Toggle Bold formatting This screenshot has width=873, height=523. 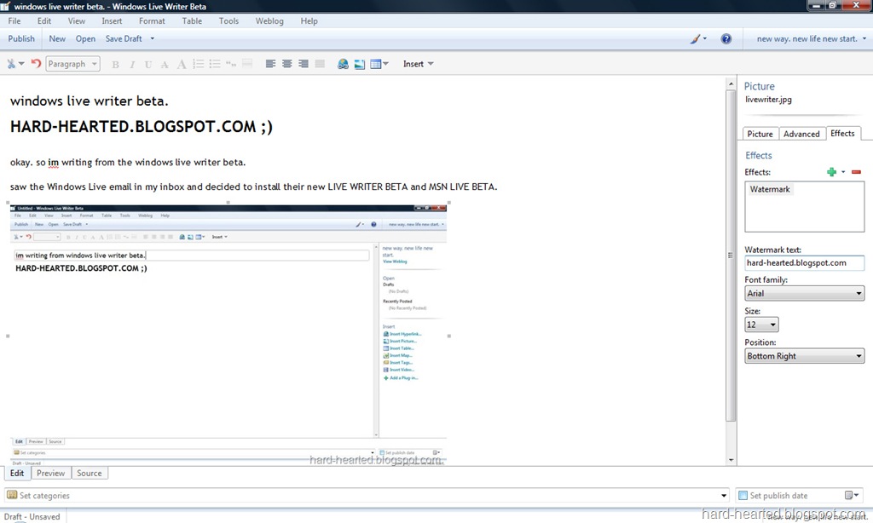pos(115,65)
